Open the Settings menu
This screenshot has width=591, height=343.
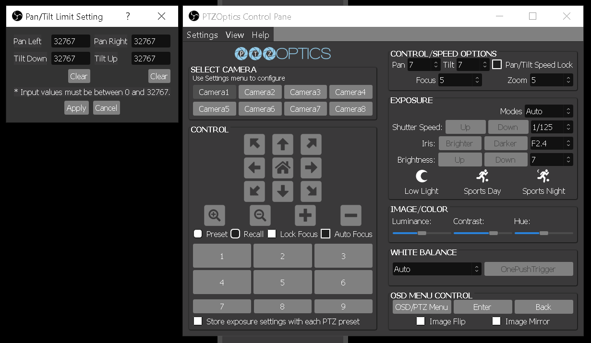(x=202, y=35)
